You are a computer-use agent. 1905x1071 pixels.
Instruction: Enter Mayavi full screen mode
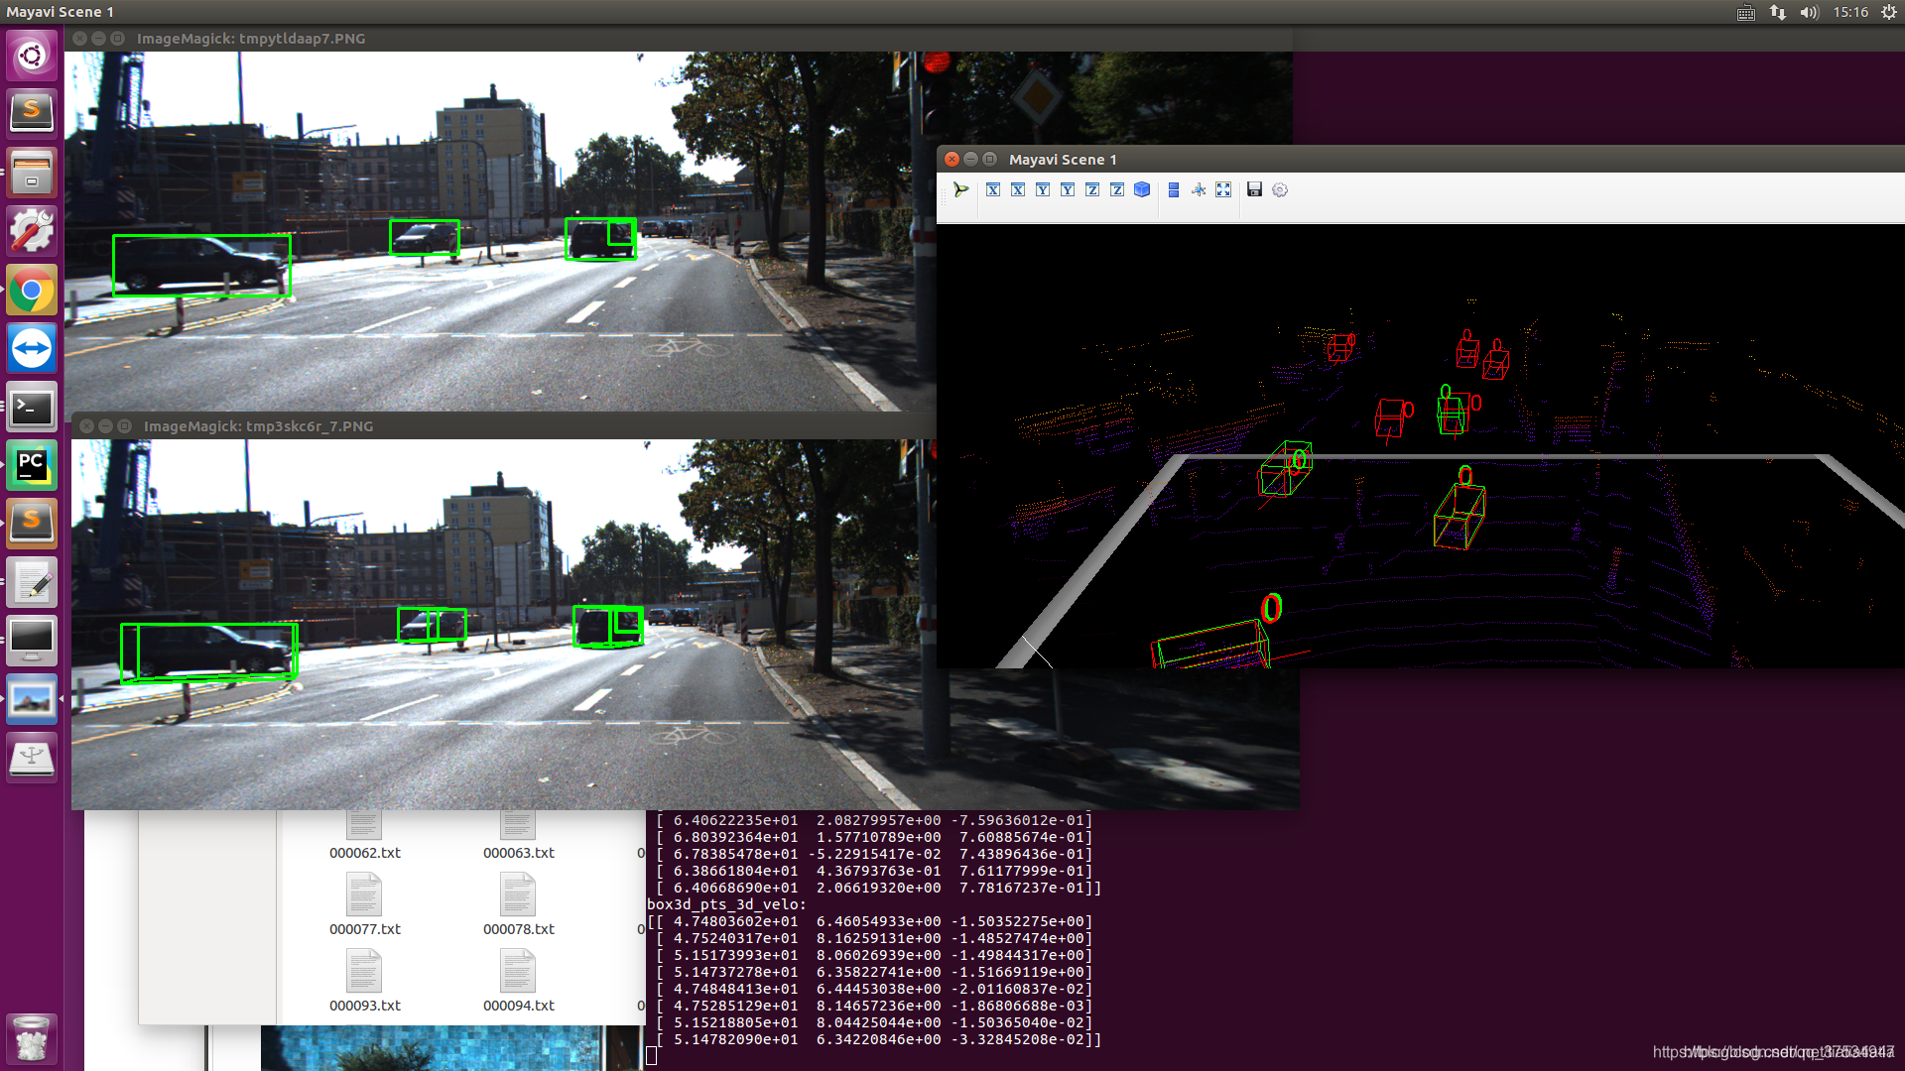pos(1223,189)
